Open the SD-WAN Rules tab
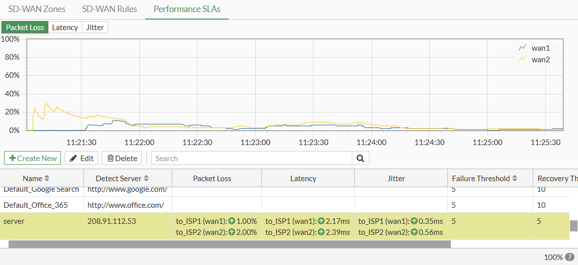The height and width of the screenshot is (265, 578). [109, 9]
